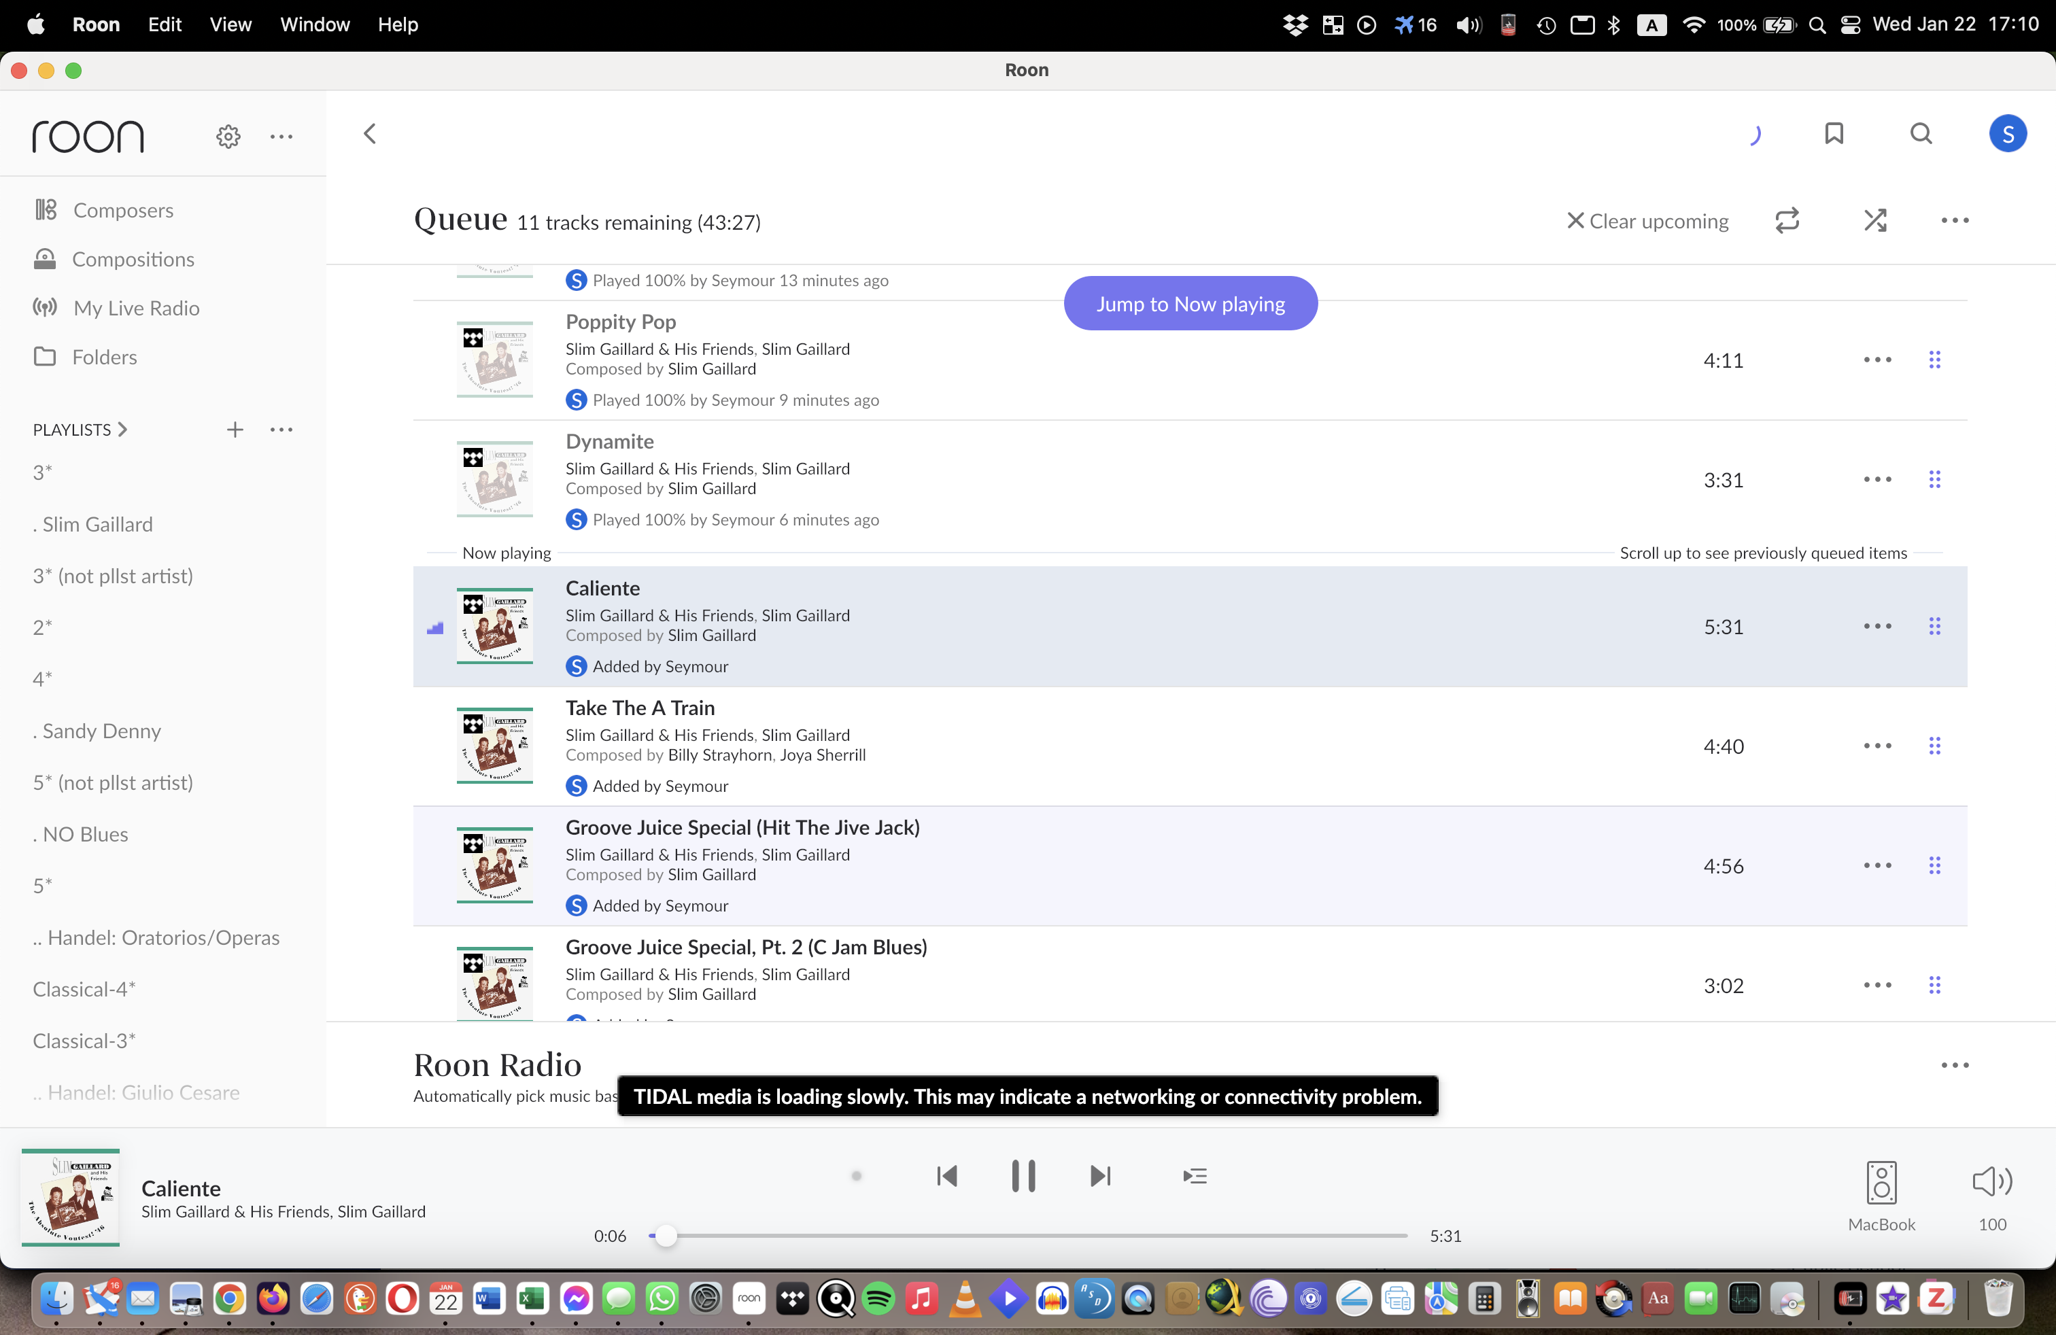Open Compositions in sidebar

pyautogui.click(x=114, y=259)
